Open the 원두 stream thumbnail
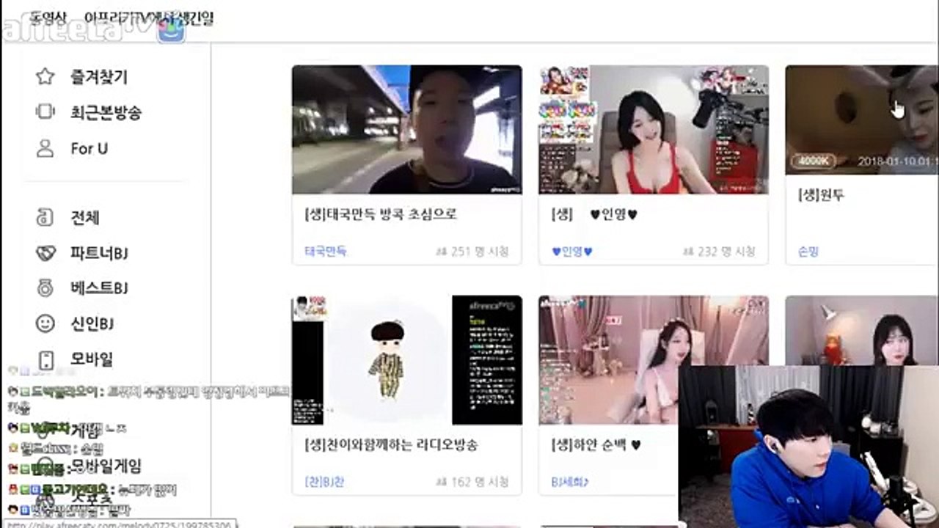Image resolution: width=939 pixels, height=528 pixels. [x=862, y=120]
